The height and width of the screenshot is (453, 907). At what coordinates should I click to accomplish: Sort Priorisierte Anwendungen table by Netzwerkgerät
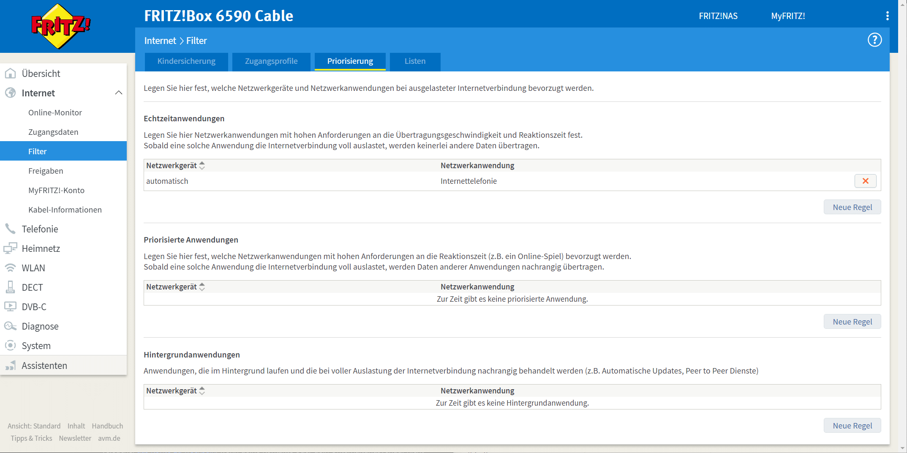202,287
